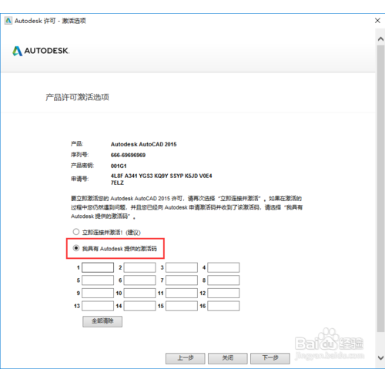Screen dimensions: 385x369
Task: Click the request code starting 4L8F A341
Action: [161, 179]
